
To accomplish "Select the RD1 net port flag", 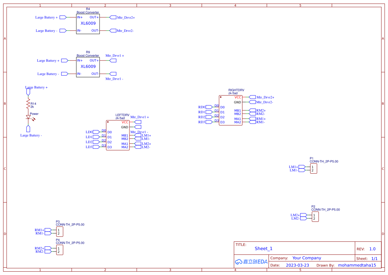I will pyautogui.click(x=209, y=112).
